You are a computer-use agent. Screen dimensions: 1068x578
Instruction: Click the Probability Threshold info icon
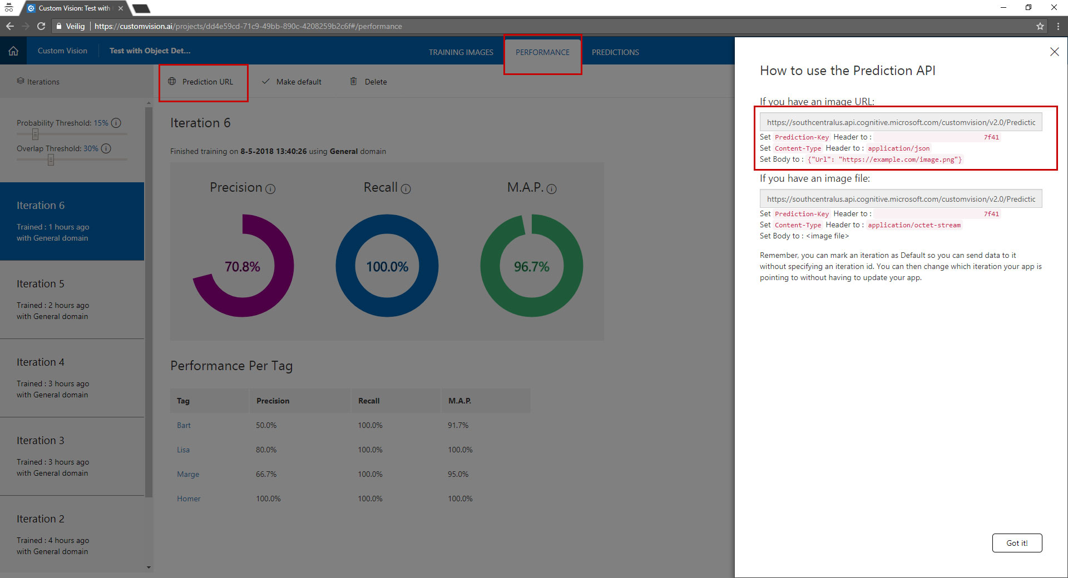coord(116,123)
